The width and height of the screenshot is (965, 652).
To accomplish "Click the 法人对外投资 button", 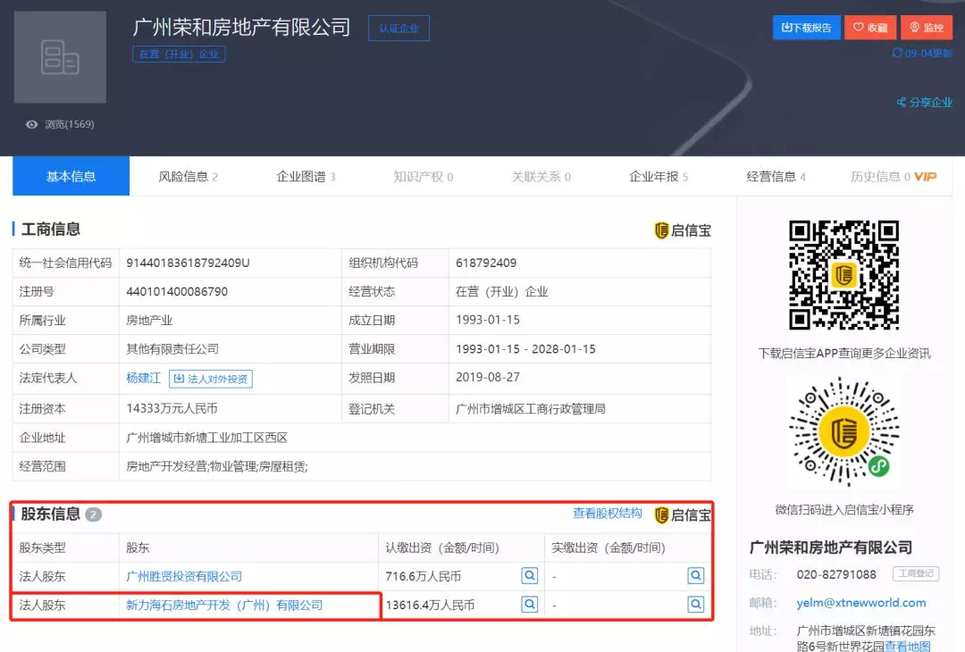I will point(211,379).
